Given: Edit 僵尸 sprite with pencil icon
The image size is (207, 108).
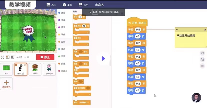Looking at the screenshot, I should (x=23, y=74).
